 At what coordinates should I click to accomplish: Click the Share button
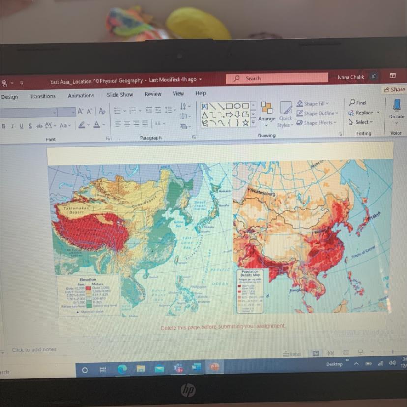(x=394, y=89)
